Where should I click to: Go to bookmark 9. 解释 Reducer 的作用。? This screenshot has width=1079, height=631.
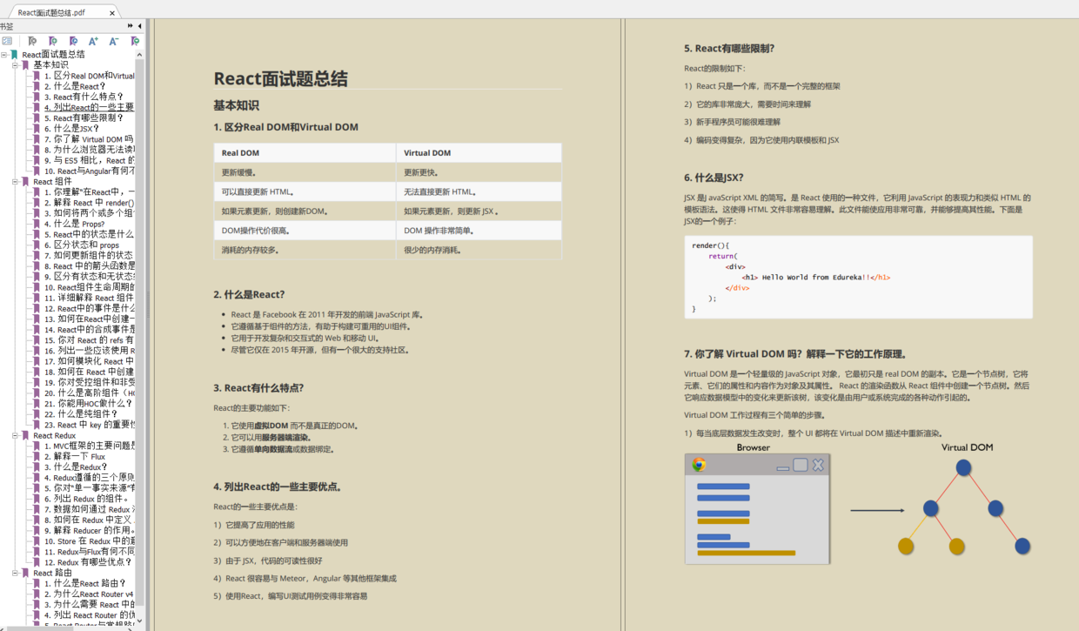(x=90, y=530)
